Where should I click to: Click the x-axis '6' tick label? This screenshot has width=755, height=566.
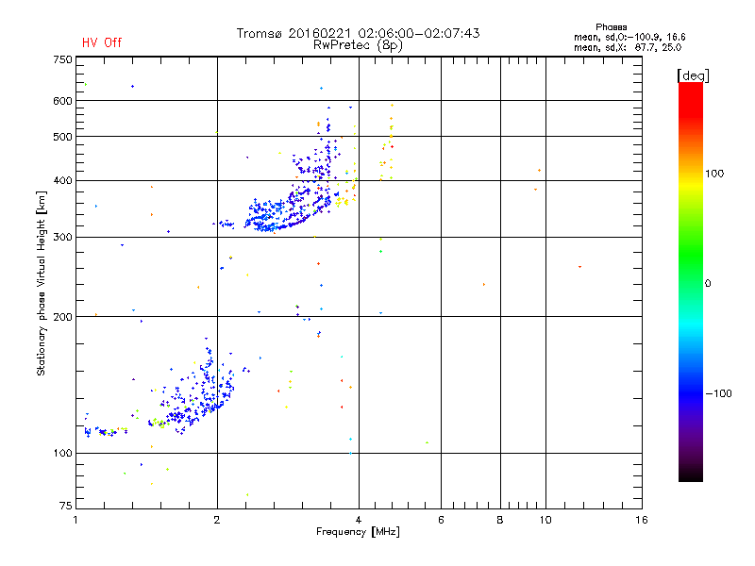pos(441,520)
